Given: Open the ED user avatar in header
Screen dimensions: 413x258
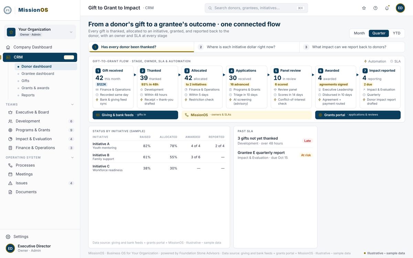Looking at the screenshot, I should [400, 8].
